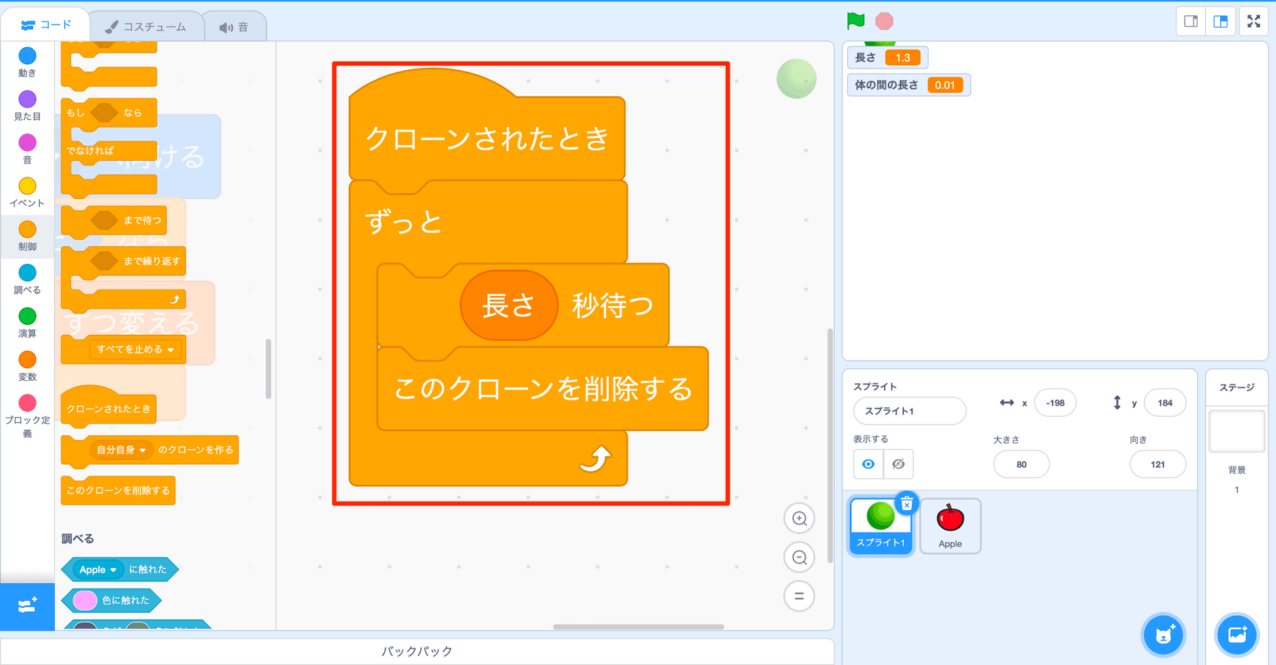Viewport: 1276px width, 665px height.
Task: Select the 動き block category
Action: [27, 63]
